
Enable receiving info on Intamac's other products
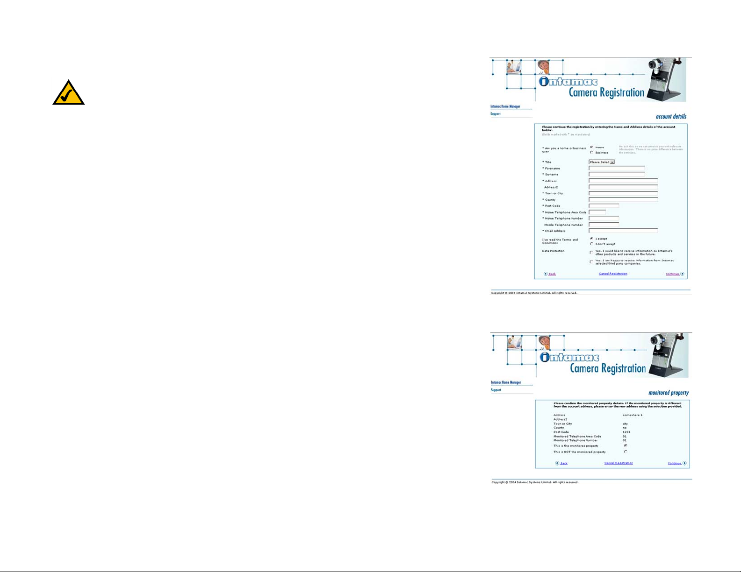[x=591, y=253]
